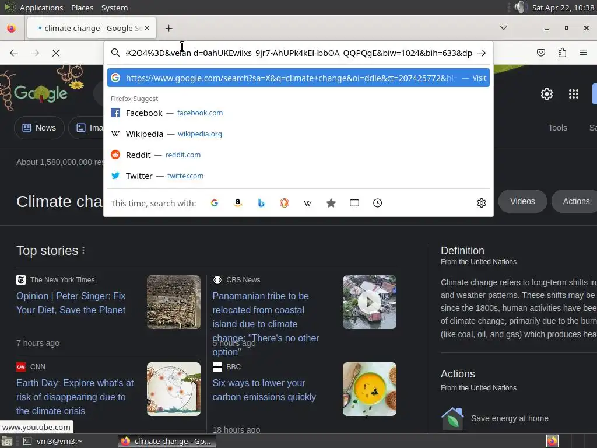
Task: Open the Tools search options
Action: click(x=557, y=128)
